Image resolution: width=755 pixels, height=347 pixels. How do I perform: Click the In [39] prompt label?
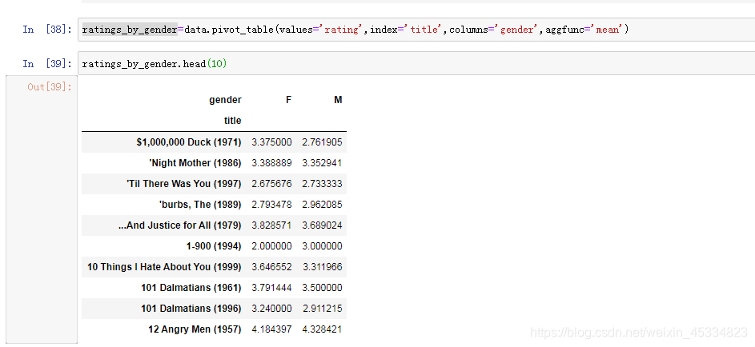pyautogui.click(x=47, y=63)
